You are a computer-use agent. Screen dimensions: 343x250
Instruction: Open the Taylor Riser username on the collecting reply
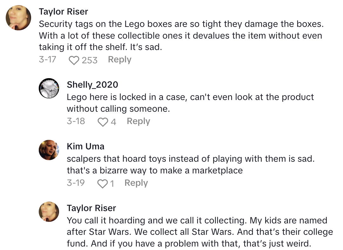click(x=91, y=208)
